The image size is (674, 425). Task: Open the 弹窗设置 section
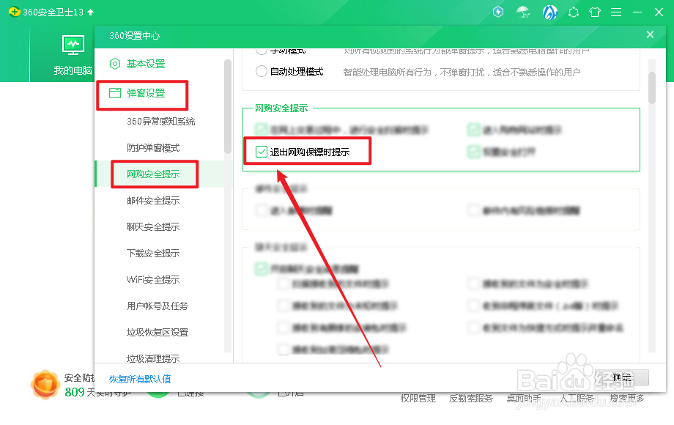coord(146,93)
